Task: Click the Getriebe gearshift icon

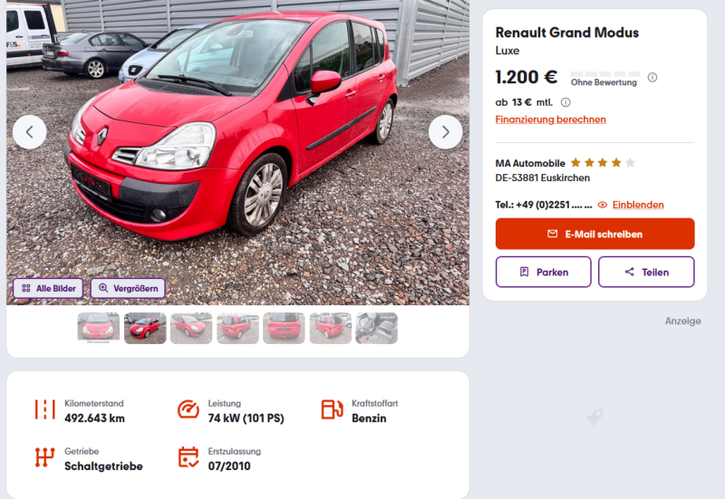Action: click(45, 457)
